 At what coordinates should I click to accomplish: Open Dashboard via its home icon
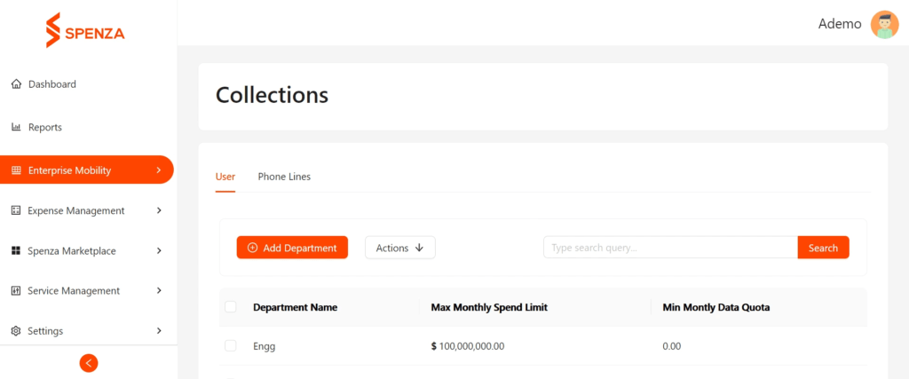click(x=16, y=84)
